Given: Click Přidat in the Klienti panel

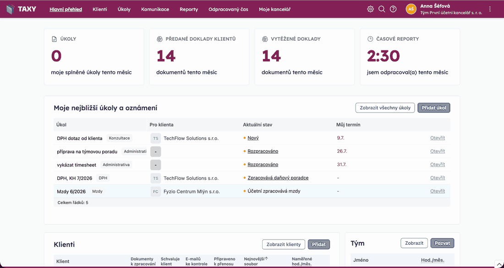Looking at the screenshot, I should [319, 245].
